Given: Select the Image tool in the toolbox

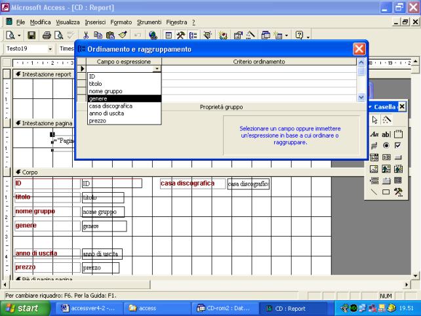Looking at the screenshot, I should click(374, 168).
